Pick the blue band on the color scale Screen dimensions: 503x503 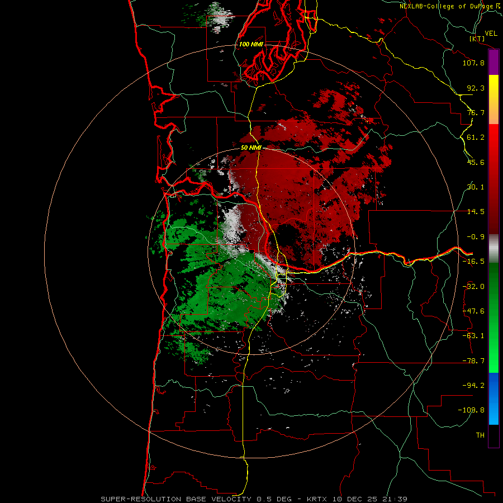pos(493,398)
